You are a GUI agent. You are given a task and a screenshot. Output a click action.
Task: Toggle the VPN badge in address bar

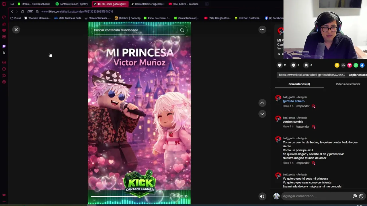tap(30, 11)
